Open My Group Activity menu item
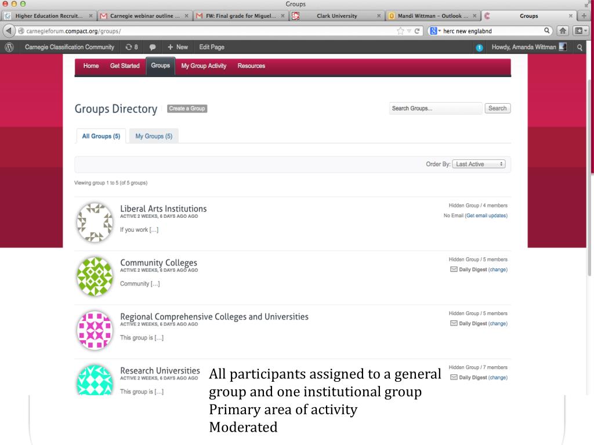The height and width of the screenshot is (445, 594). 204,66
